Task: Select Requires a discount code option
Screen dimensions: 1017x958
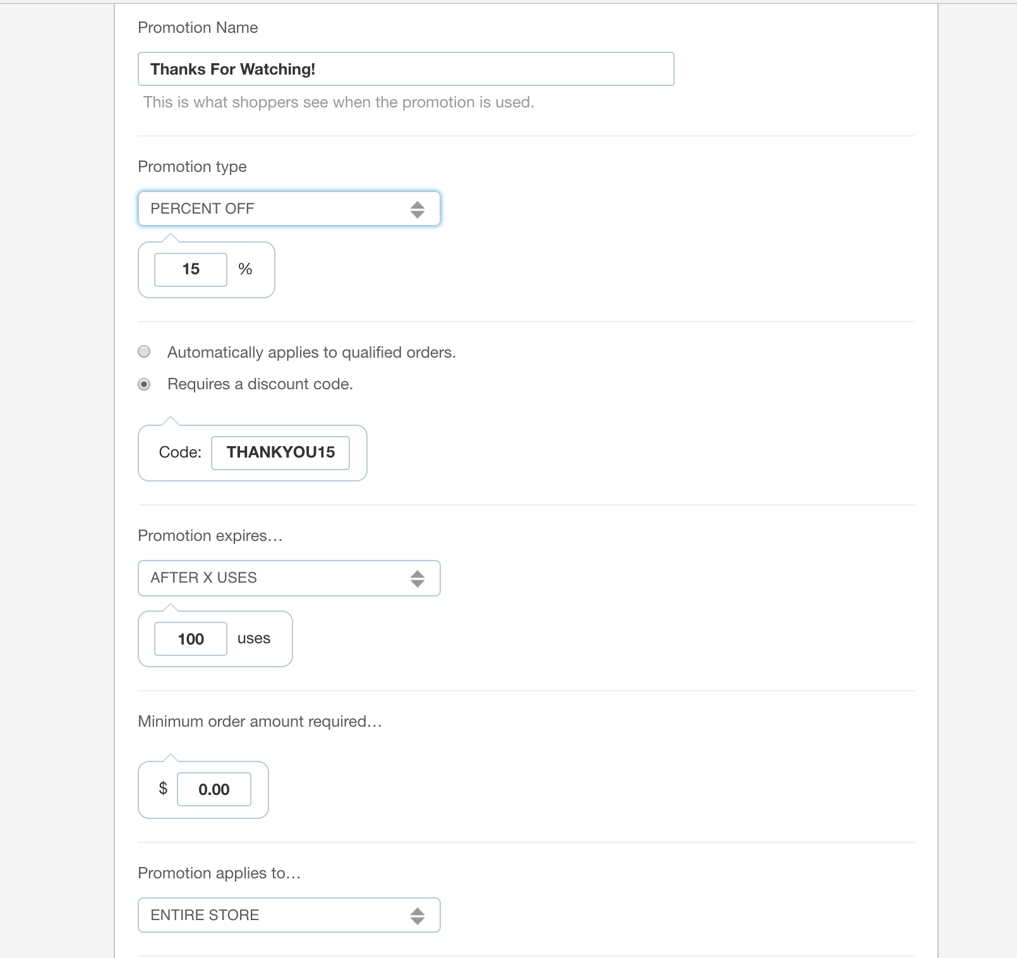Action: click(x=144, y=384)
